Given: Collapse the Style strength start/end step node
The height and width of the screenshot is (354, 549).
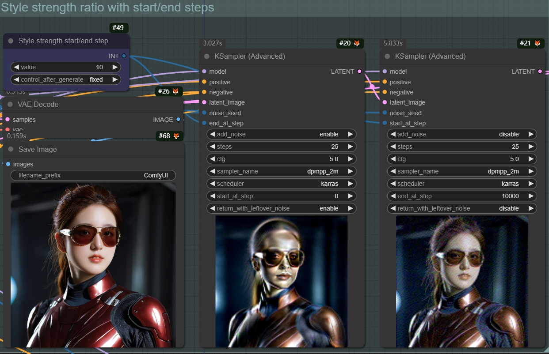Looking at the screenshot, I should (11, 41).
